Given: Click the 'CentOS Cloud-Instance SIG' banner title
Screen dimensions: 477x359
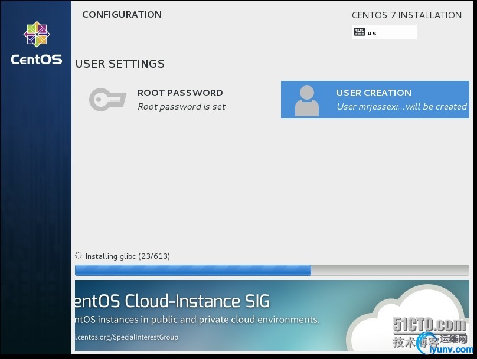Looking at the screenshot, I should [x=172, y=301].
